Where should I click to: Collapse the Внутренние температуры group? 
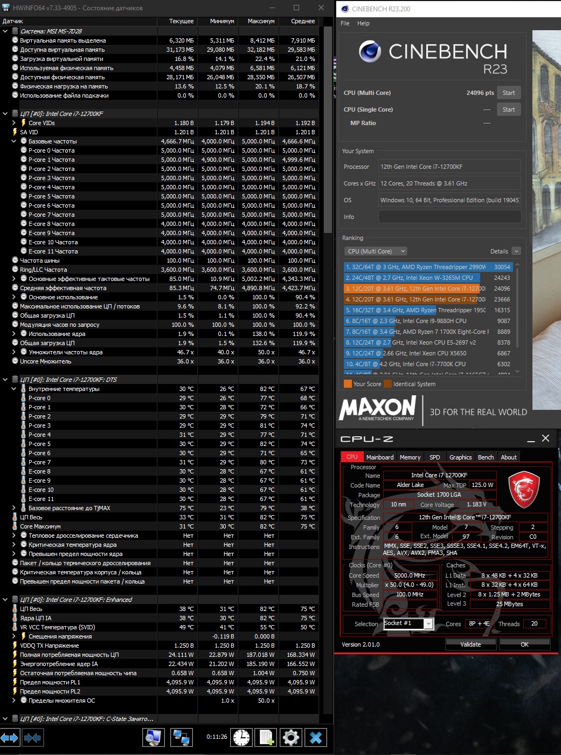(14, 389)
